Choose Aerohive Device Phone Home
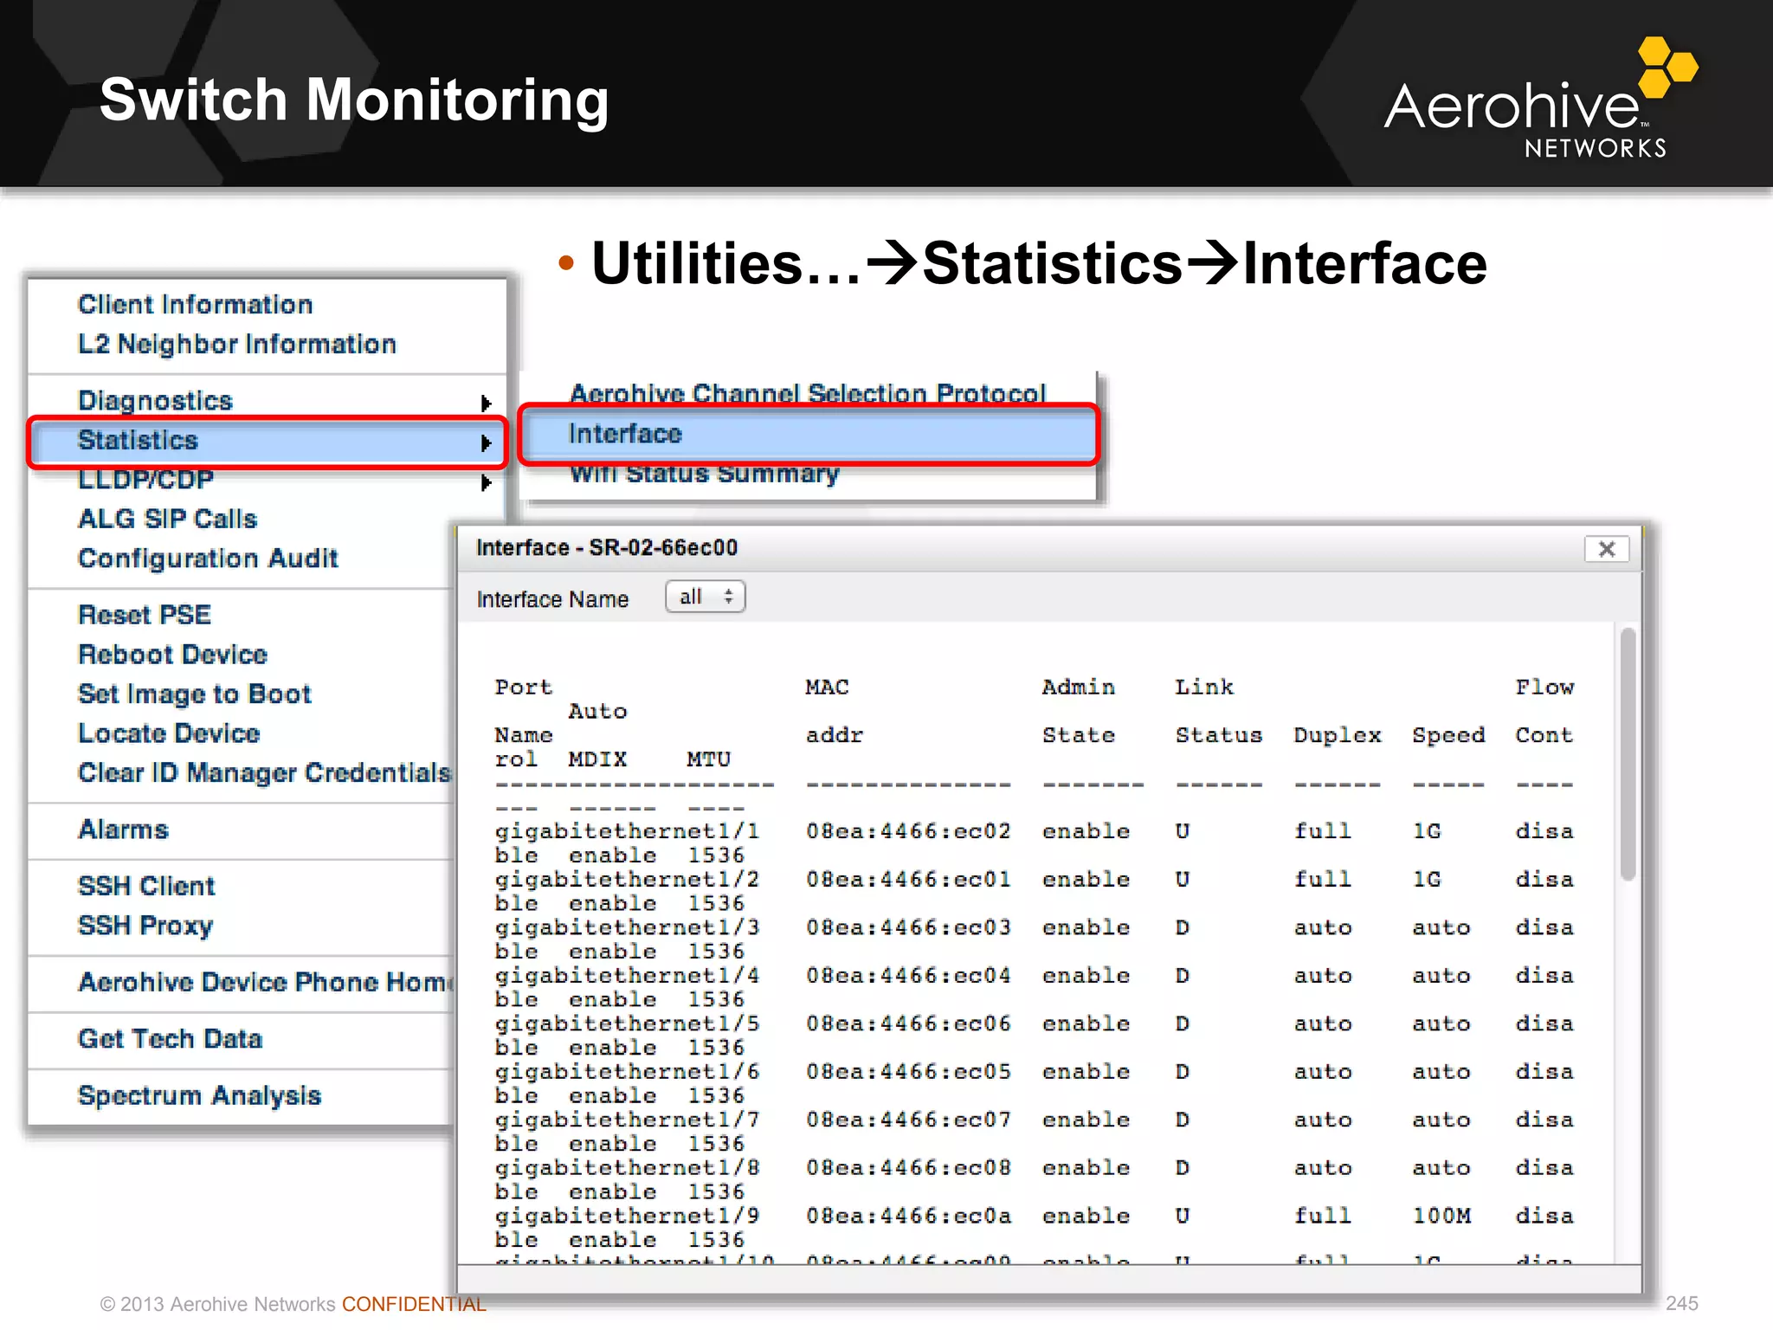 click(265, 982)
